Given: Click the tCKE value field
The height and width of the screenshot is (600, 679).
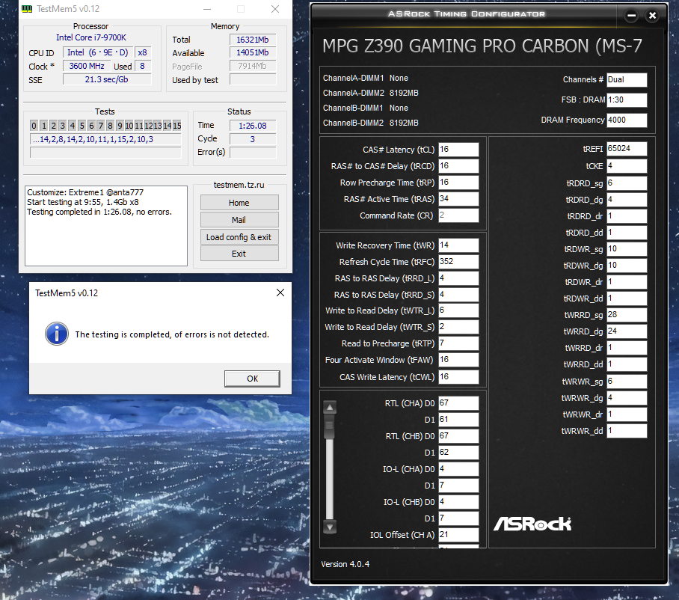Looking at the screenshot, I should coord(627,166).
